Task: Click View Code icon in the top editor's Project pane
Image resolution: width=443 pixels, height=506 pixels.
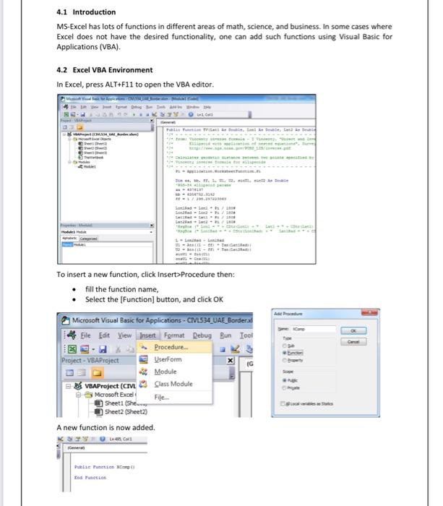Action: tap(64, 127)
